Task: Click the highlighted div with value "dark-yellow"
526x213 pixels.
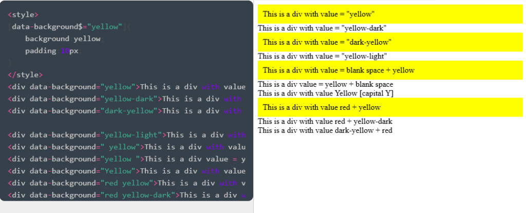Action: point(389,42)
